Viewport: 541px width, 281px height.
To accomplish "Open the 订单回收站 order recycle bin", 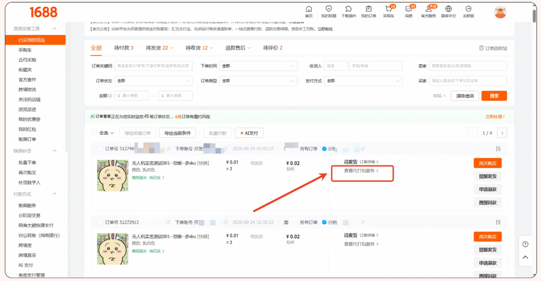I will pyautogui.click(x=493, y=48).
